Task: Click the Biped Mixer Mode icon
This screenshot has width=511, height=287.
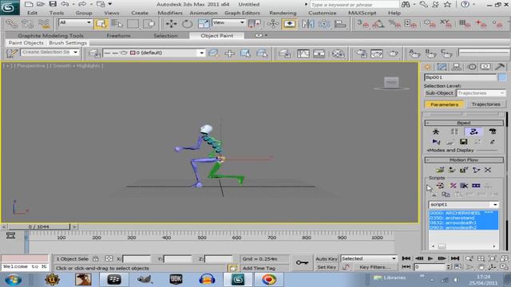Action: (493, 132)
